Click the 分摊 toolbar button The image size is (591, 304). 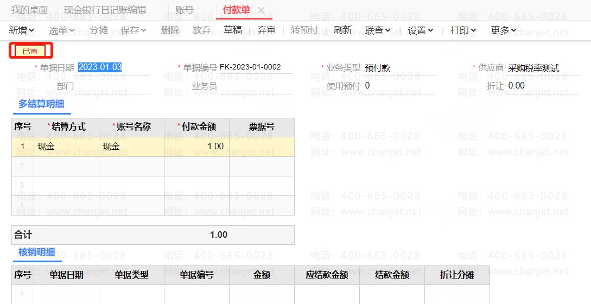[99, 30]
